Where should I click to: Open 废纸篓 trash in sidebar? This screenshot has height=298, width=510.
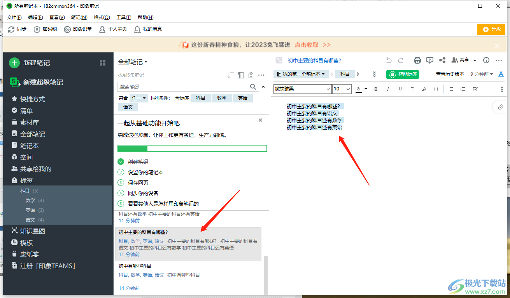pos(25,254)
